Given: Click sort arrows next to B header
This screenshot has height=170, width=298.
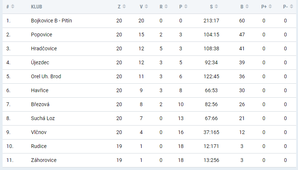Looking at the screenshot, I should point(247,7).
